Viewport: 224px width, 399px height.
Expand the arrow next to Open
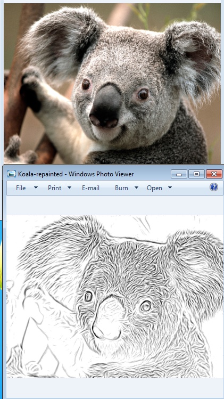(x=170, y=188)
